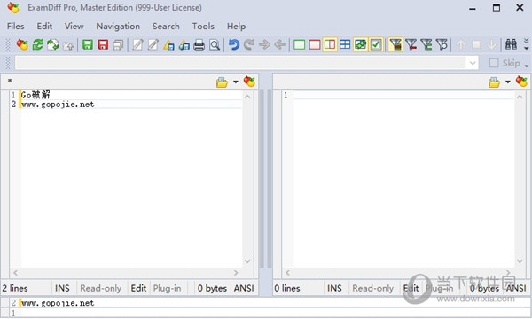Viewport: 532px width, 319px height.
Task: Click the first pencil Edit file icon
Action: click(137, 44)
